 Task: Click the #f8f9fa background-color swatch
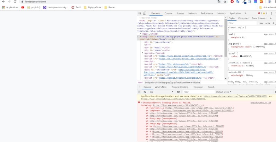tap(254, 47)
